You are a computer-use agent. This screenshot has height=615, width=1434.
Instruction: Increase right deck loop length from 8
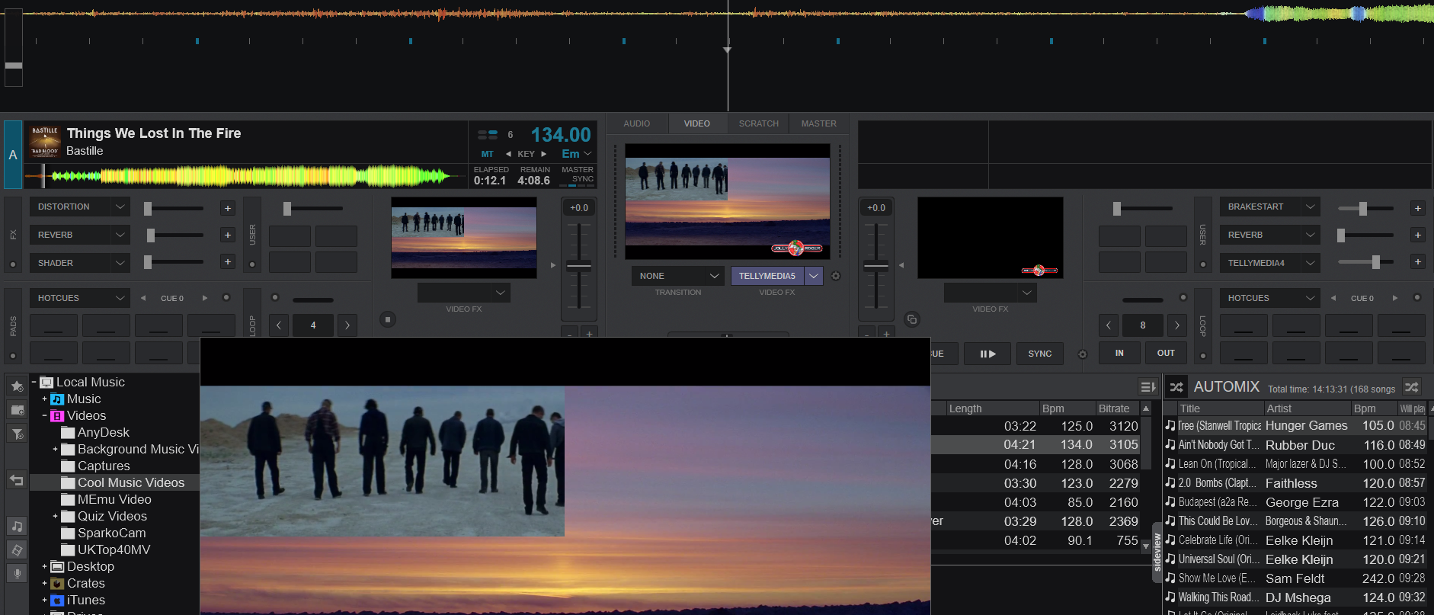(1177, 325)
